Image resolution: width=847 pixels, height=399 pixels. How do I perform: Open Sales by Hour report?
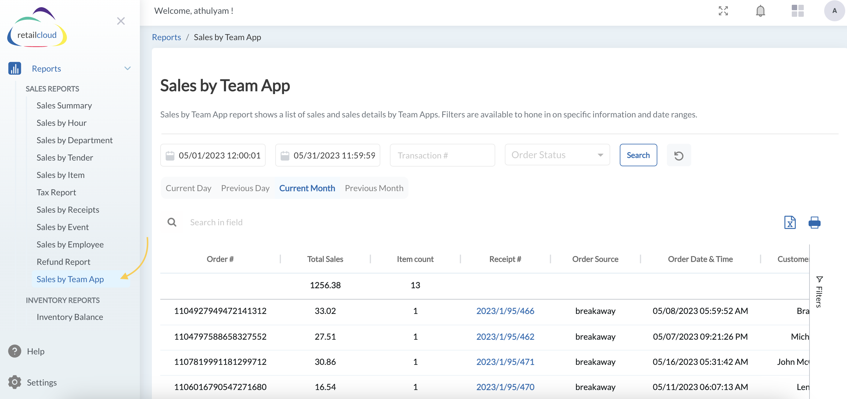pos(62,123)
